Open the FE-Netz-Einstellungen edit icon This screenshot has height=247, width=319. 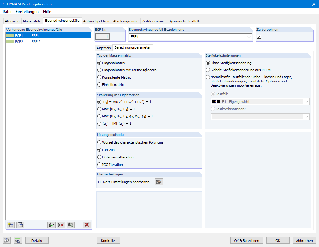(159, 182)
